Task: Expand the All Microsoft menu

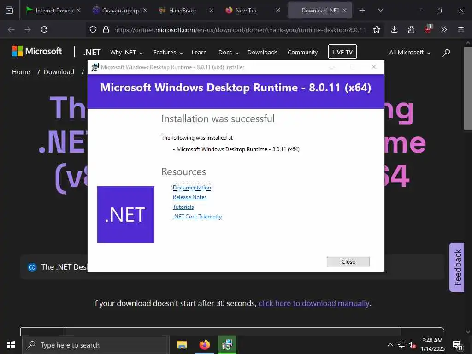Action: click(410, 53)
